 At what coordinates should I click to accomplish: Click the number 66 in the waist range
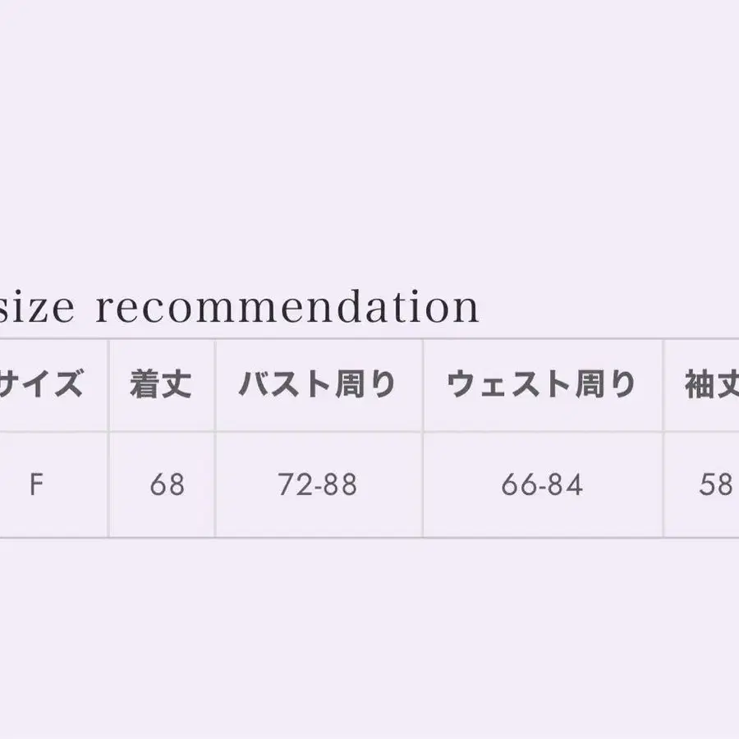tap(517, 485)
